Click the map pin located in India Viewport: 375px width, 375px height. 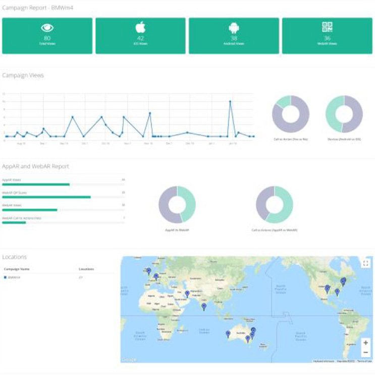204,306
